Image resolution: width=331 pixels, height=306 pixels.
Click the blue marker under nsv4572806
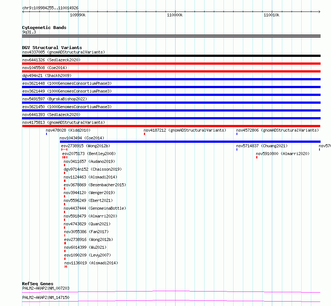(237, 134)
